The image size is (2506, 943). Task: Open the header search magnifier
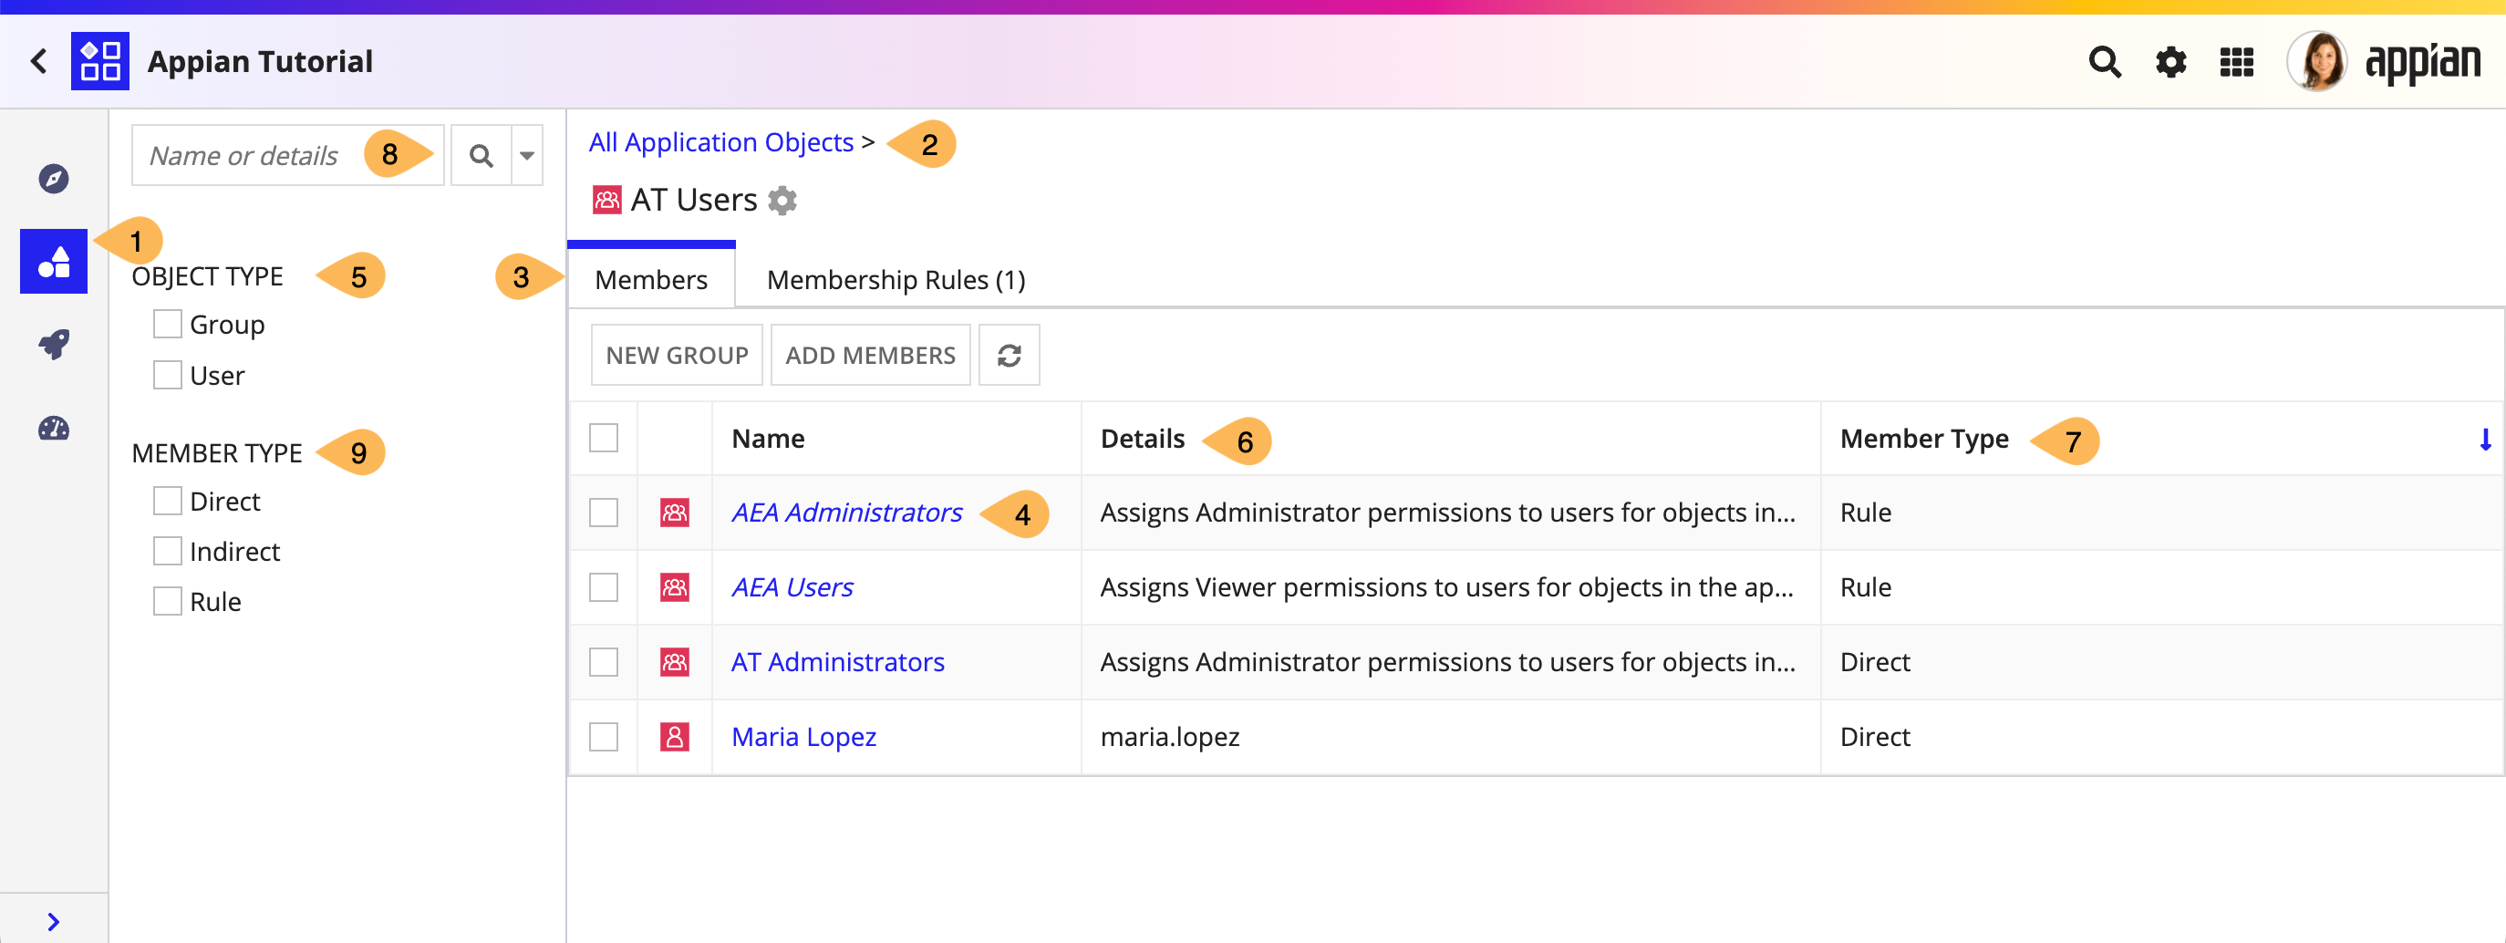point(2104,62)
